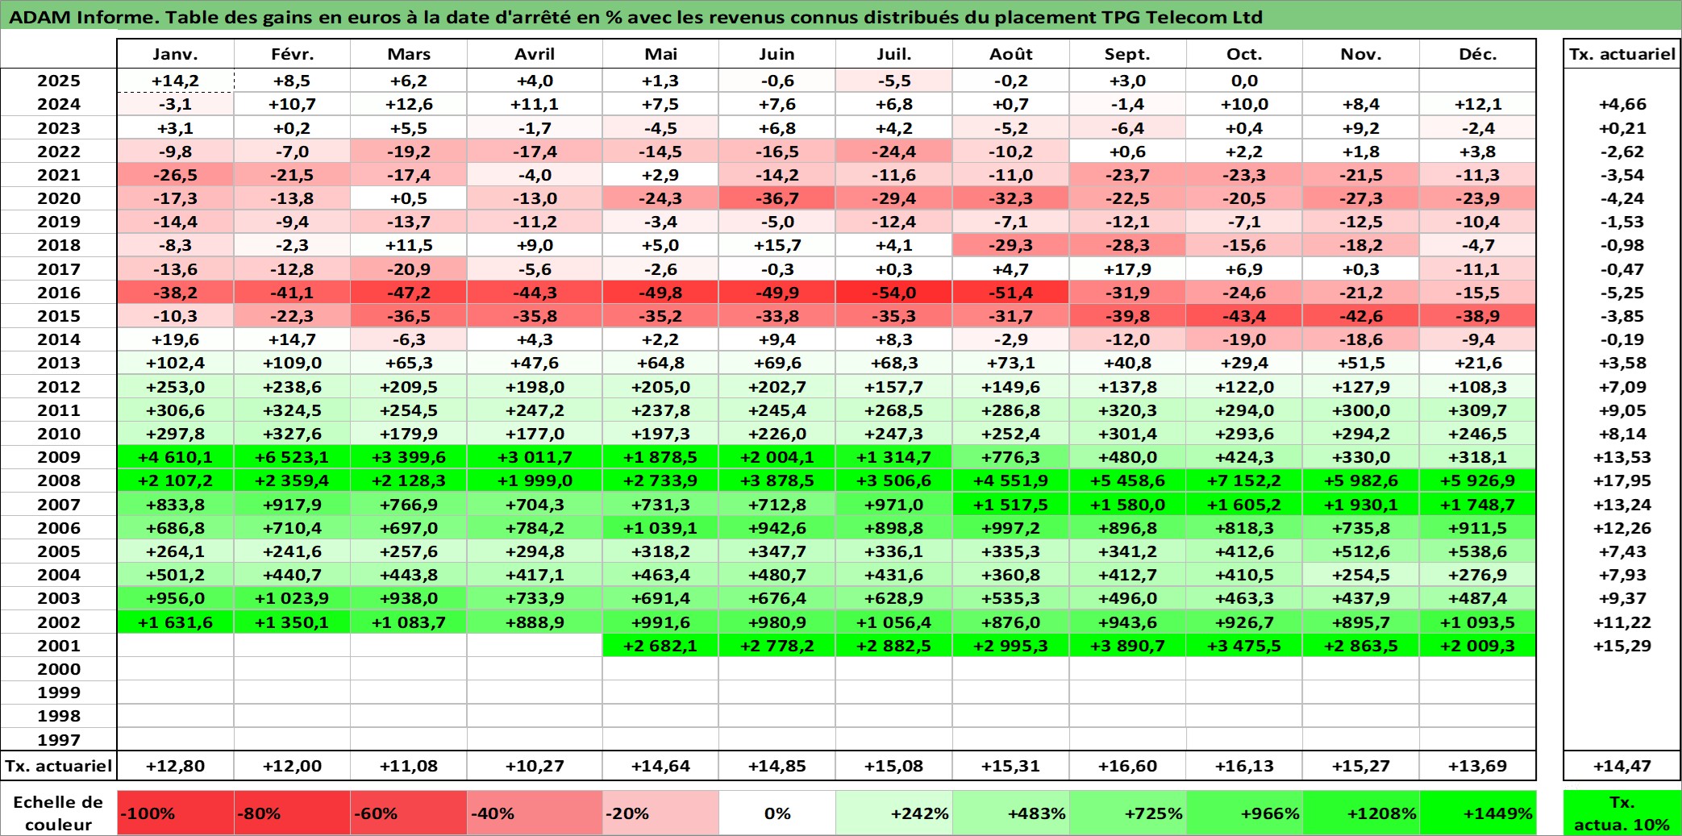Select the Echelle de couleur label
Viewport: 1682px width, 836px height.
pos(59,813)
